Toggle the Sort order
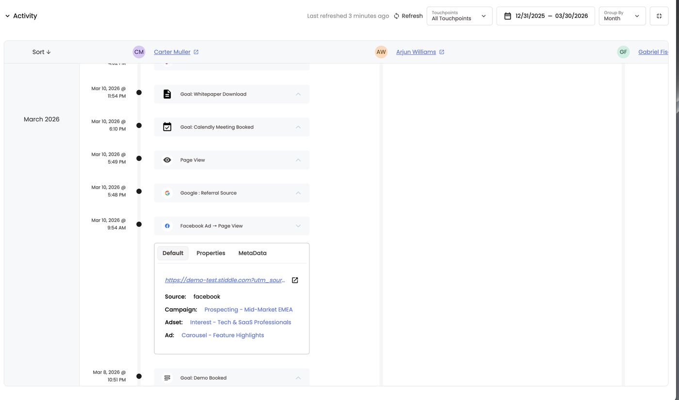Viewport: 679px width, 400px height. point(42,52)
